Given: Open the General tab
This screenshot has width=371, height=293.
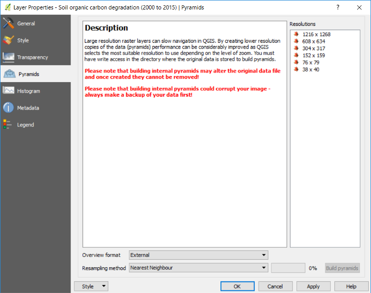Looking at the screenshot, I should [x=36, y=23].
